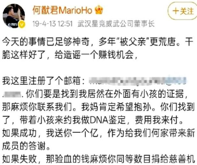This screenshot has height=165, width=197.
Task: Tap the crown membership icon
Action: [99, 10]
